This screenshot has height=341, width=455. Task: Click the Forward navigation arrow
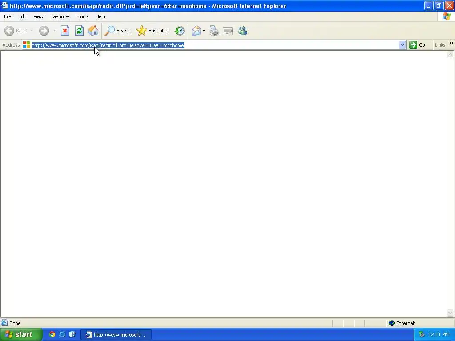[44, 31]
